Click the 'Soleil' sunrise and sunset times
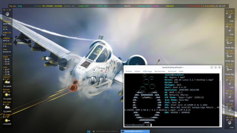 point(6,60)
